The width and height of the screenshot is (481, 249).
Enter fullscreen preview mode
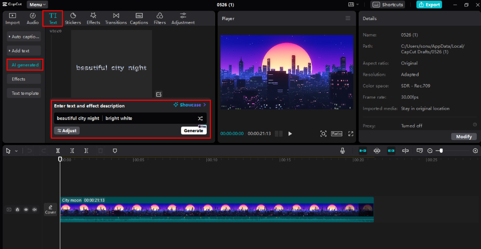coord(351,134)
